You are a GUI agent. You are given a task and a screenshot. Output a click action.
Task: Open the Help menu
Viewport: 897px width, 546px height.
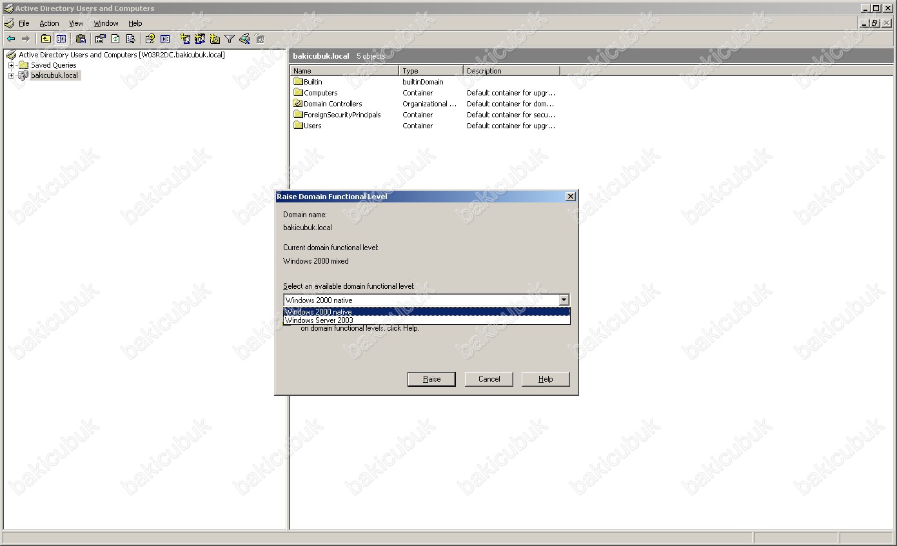pyautogui.click(x=135, y=23)
